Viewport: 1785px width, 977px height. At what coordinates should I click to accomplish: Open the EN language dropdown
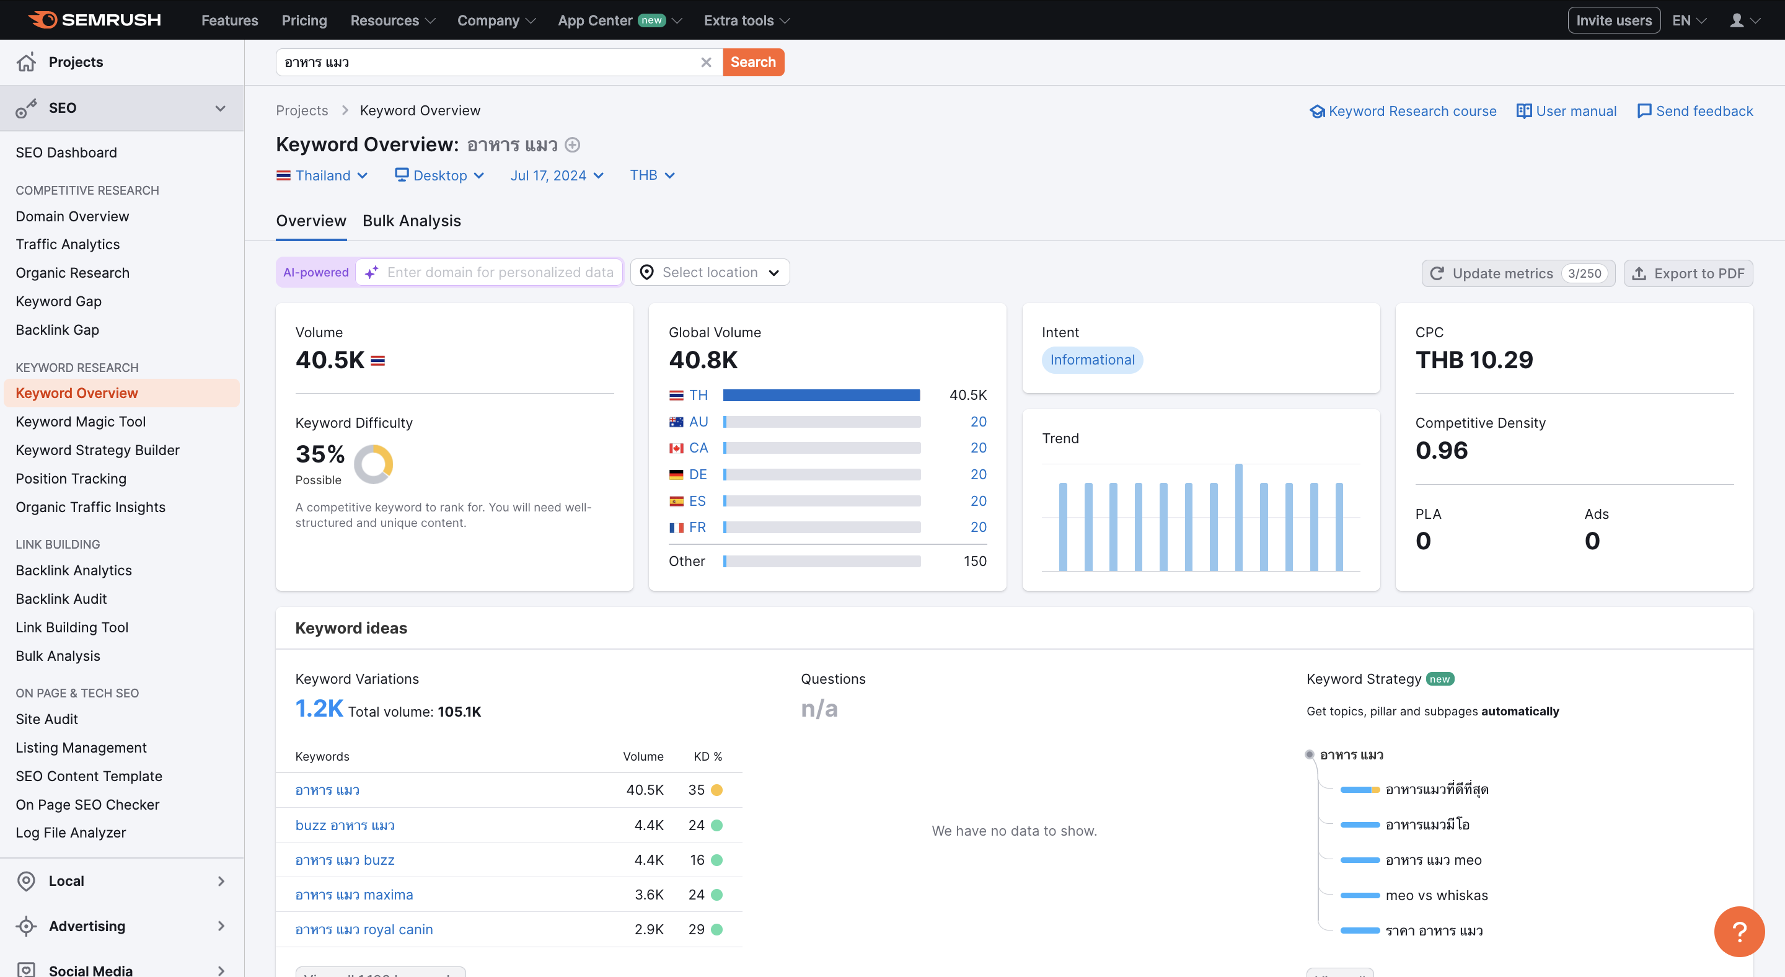click(x=1690, y=20)
